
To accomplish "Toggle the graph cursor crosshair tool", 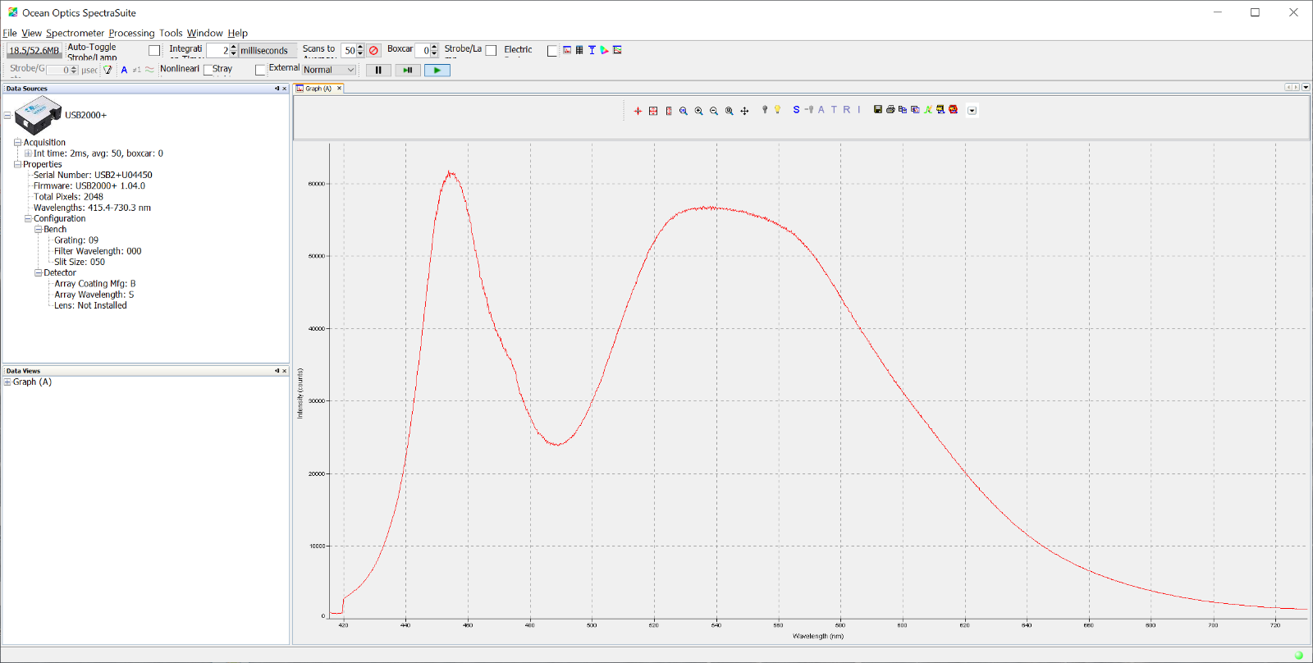I will point(638,111).
